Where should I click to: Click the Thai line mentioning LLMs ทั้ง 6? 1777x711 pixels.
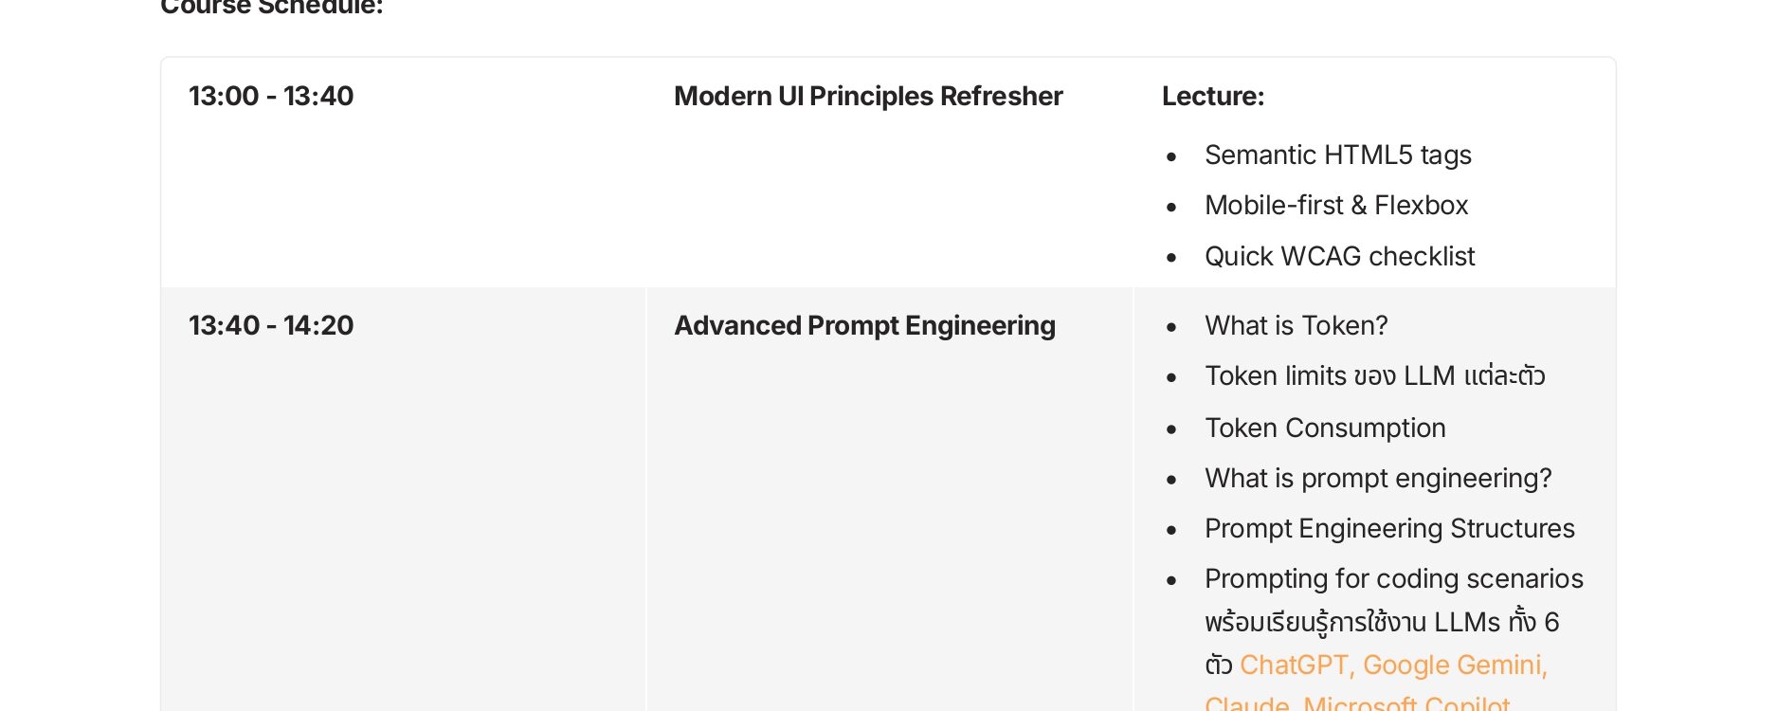coord(1382,622)
